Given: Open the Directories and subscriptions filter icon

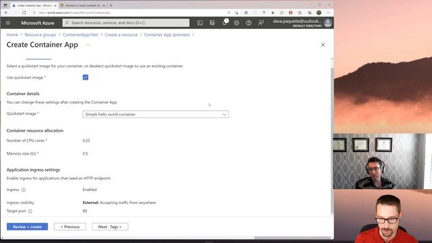Looking at the screenshot, I should [x=212, y=23].
